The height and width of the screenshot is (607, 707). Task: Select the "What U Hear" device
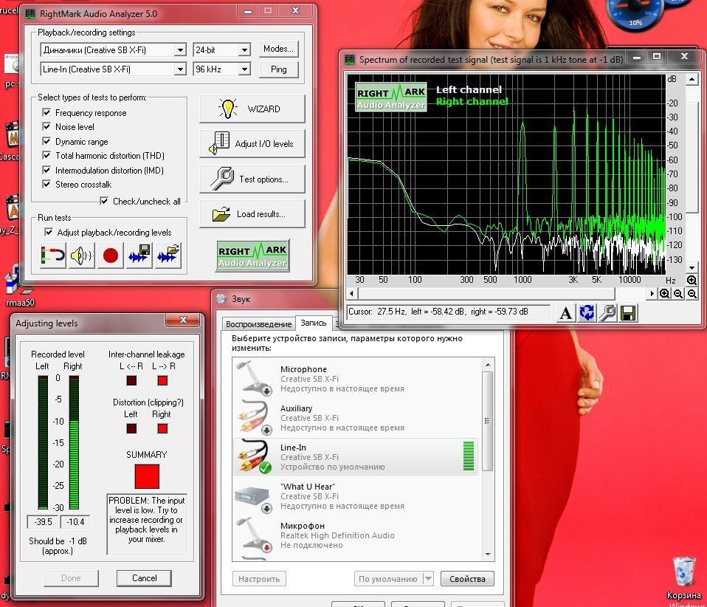tap(355, 496)
